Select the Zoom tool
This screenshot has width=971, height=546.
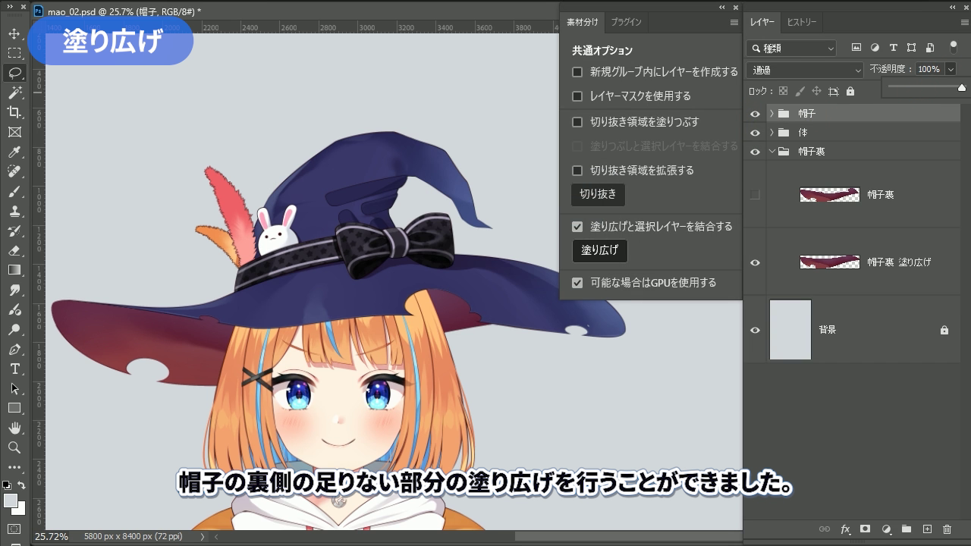click(x=14, y=447)
